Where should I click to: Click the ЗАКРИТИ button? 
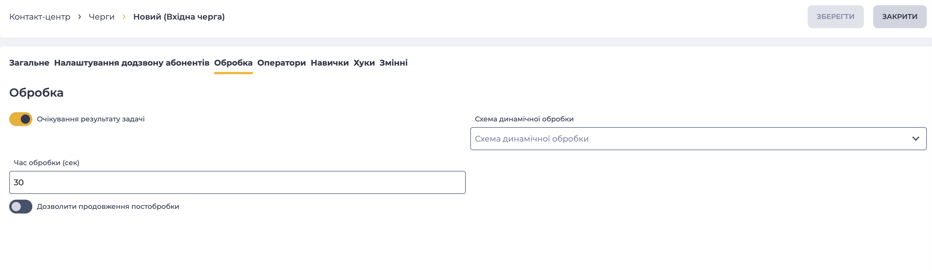(x=899, y=17)
